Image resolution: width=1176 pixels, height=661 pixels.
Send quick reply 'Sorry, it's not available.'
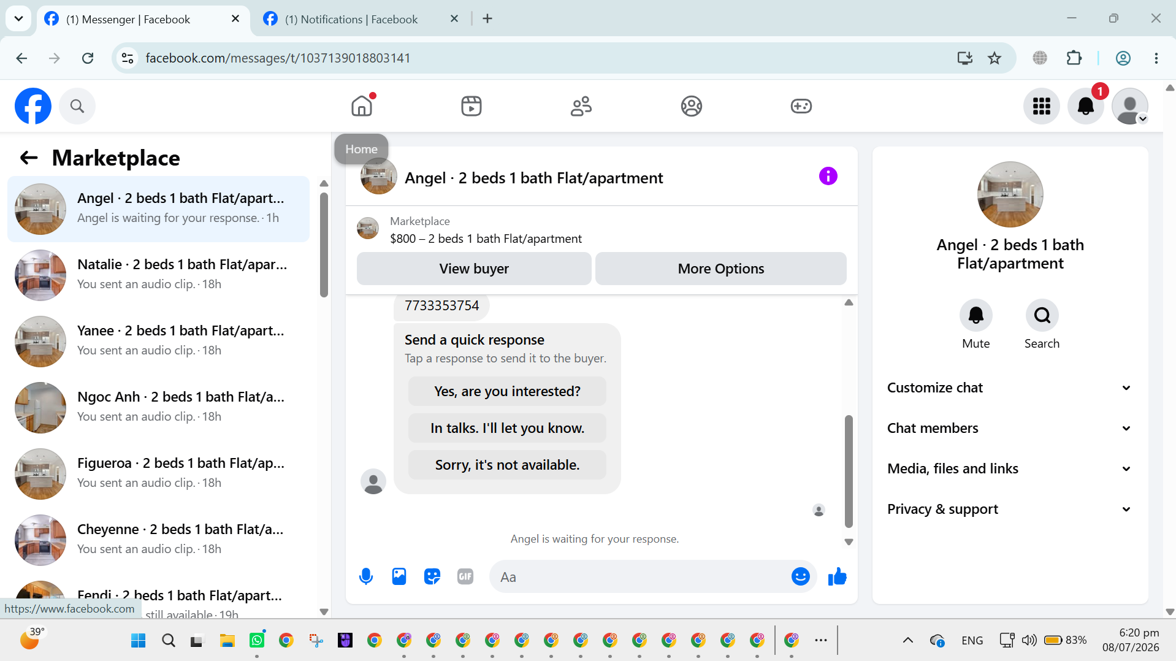[507, 465]
